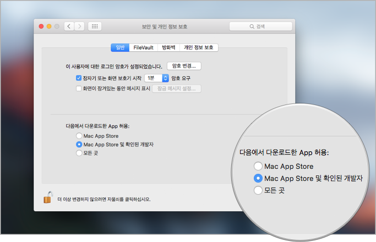
Task: Click the search magnifier field 검색
Action: pos(260,26)
